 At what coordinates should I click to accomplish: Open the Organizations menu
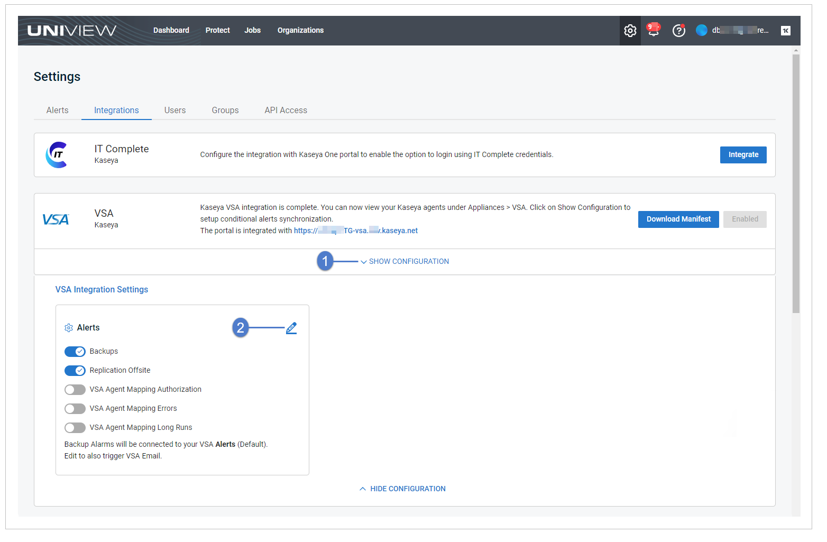(300, 30)
